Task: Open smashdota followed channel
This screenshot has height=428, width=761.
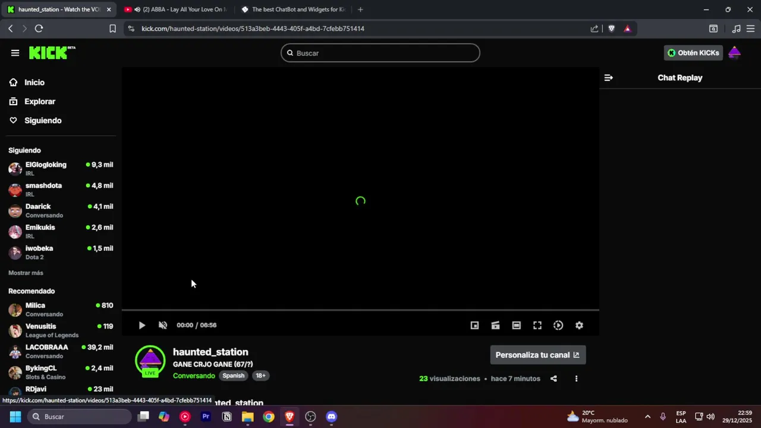Action: coord(61,190)
